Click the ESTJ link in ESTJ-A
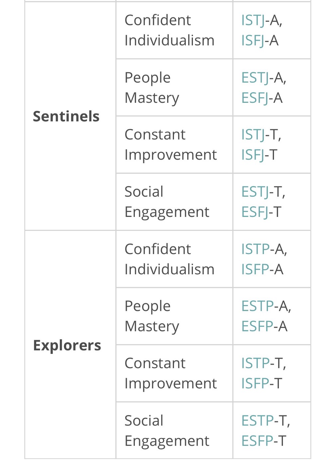Screen dimensions: 332x462 (x=255, y=78)
